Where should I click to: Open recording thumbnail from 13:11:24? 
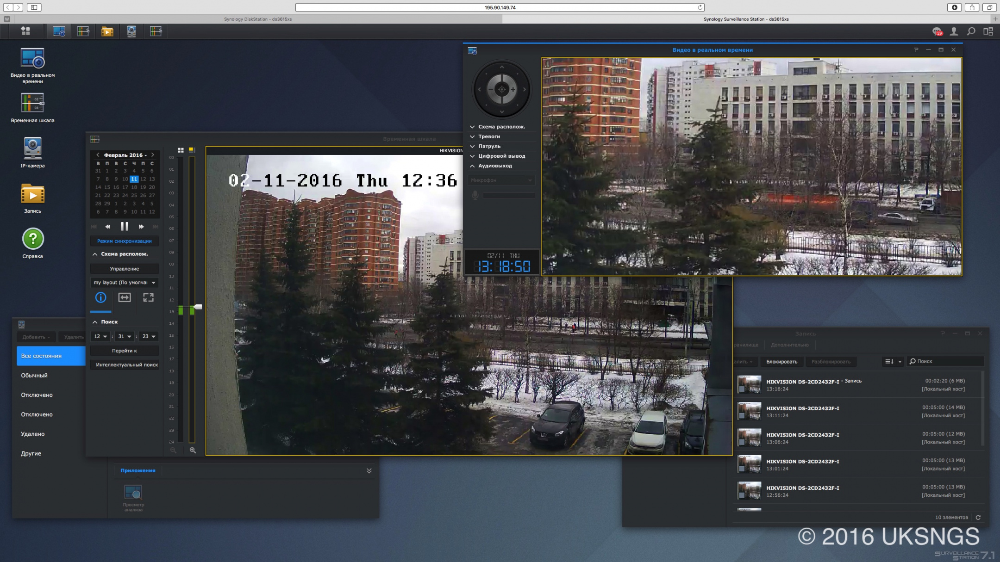tap(749, 411)
